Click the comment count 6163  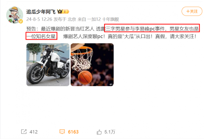[73, 132]
